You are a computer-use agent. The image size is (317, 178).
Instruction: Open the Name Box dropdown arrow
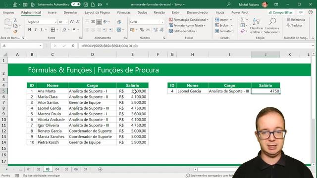(x=41, y=45)
